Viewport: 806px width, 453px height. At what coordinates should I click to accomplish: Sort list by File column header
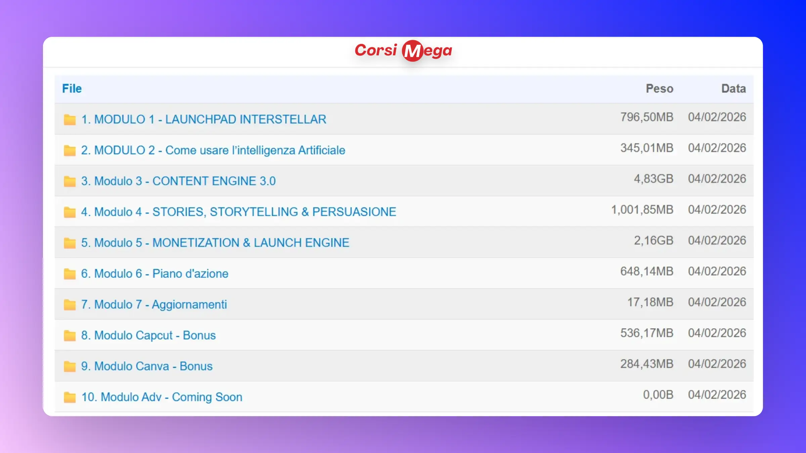click(x=72, y=89)
